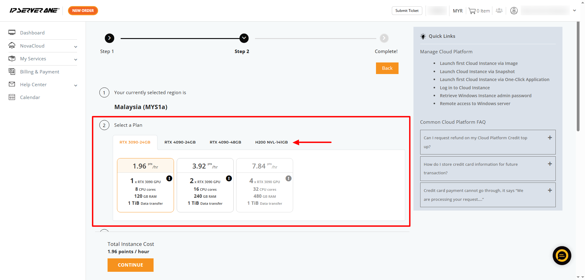Select the RTX 3090-24GB tab
The width and height of the screenshot is (585, 280).
coord(135,142)
